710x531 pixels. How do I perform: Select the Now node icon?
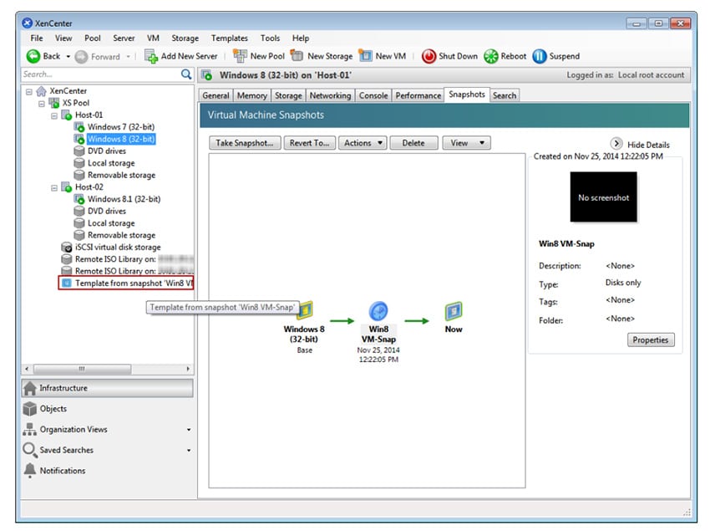pyautogui.click(x=454, y=311)
